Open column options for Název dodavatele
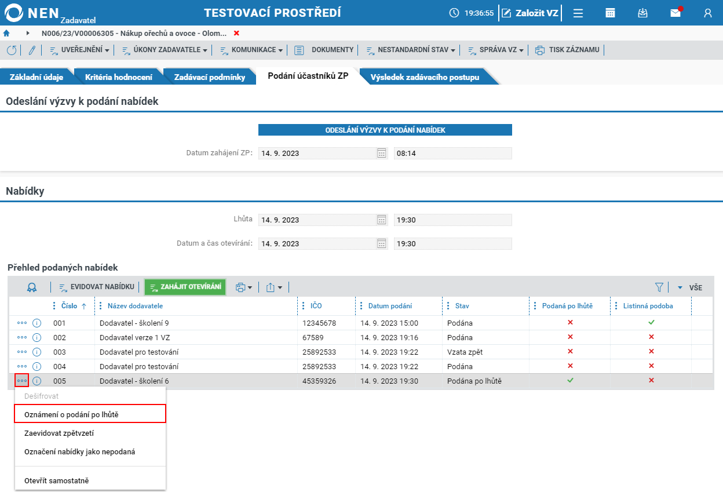Image resolution: width=723 pixels, height=492 pixels. pyautogui.click(x=101, y=306)
